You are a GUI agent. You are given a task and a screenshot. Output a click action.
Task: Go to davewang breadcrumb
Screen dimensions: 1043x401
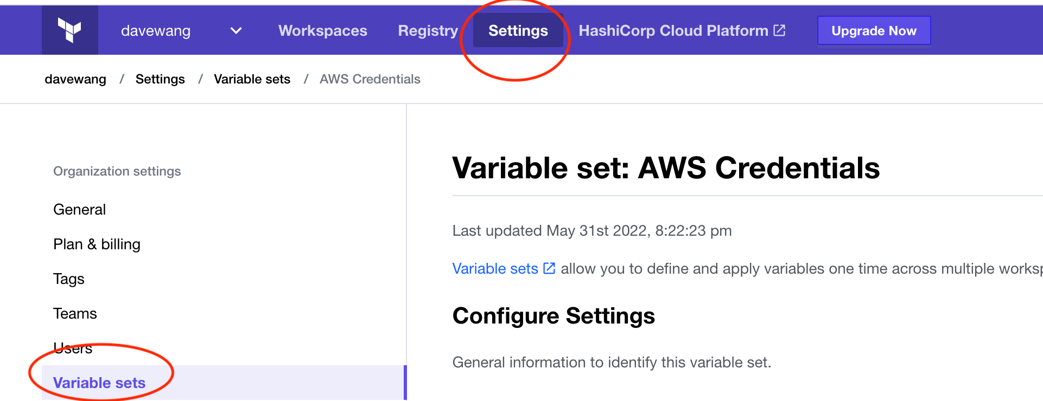click(x=75, y=79)
